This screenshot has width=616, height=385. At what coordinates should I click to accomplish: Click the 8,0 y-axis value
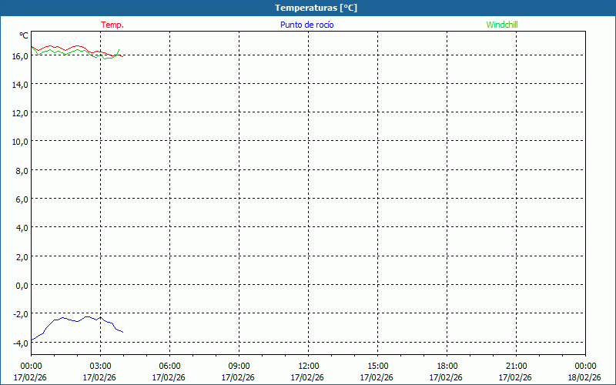pyautogui.click(x=22, y=171)
